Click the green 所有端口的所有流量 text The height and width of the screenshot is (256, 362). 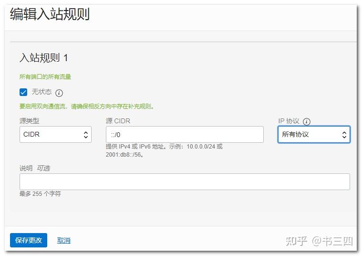click(x=45, y=77)
